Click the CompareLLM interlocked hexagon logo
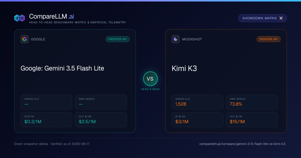This screenshot has height=158, width=301. pos(20,18)
